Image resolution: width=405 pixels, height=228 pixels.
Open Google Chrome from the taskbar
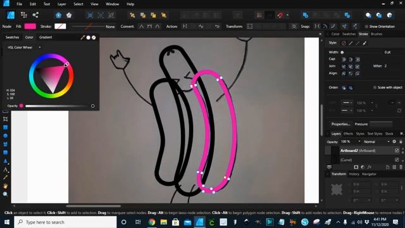[x=152, y=222]
